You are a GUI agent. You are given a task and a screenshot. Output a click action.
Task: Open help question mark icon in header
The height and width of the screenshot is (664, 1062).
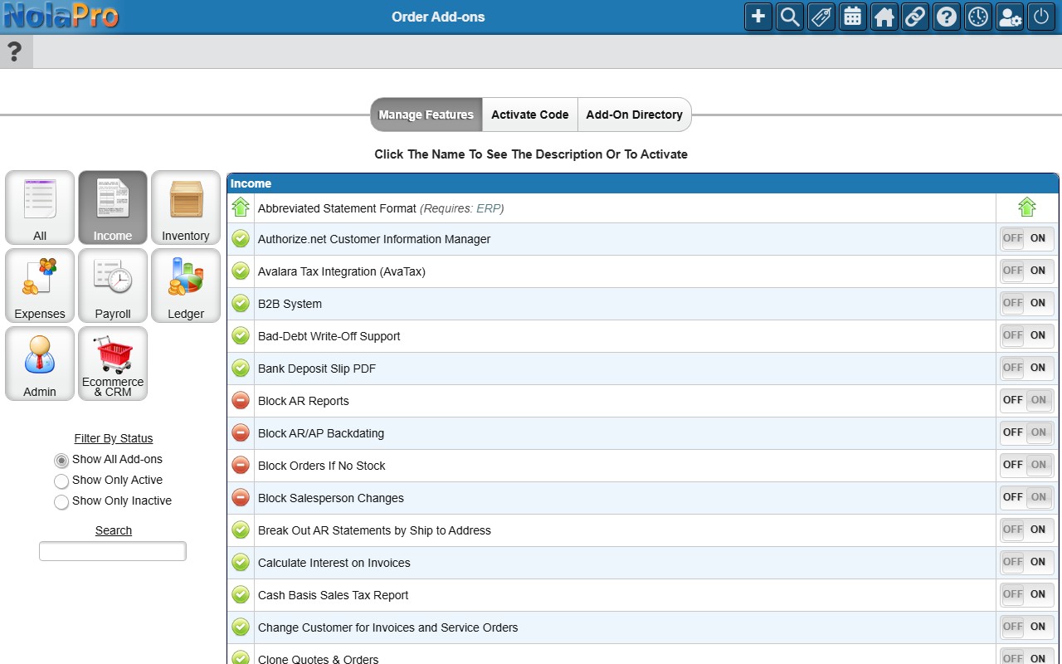pyautogui.click(x=947, y=17)
